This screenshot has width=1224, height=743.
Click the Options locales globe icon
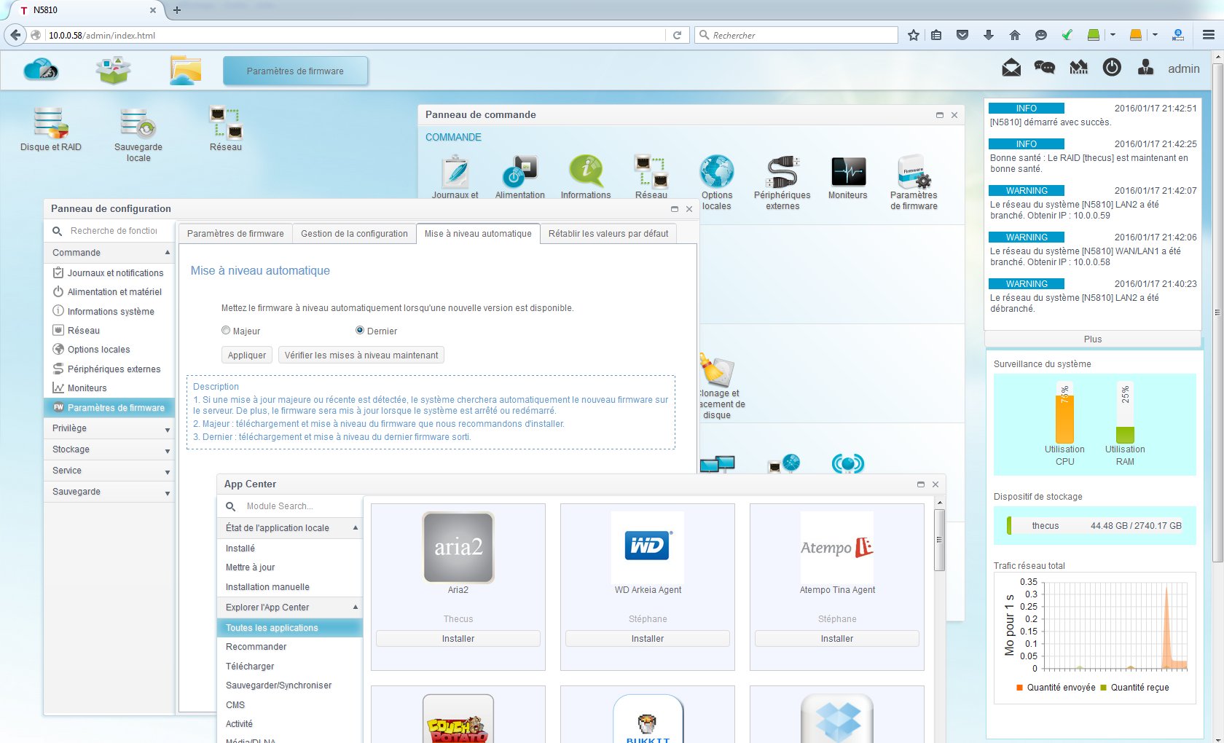[x=717, y=173]
